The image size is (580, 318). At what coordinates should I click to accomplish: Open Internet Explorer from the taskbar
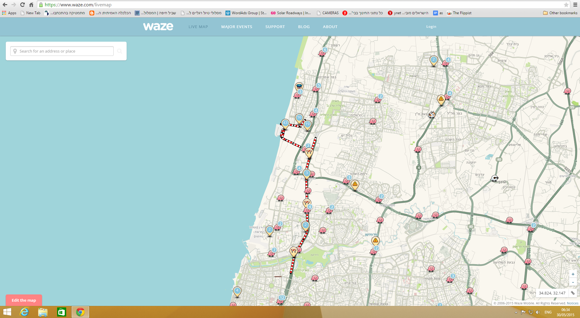coord(24,312)
